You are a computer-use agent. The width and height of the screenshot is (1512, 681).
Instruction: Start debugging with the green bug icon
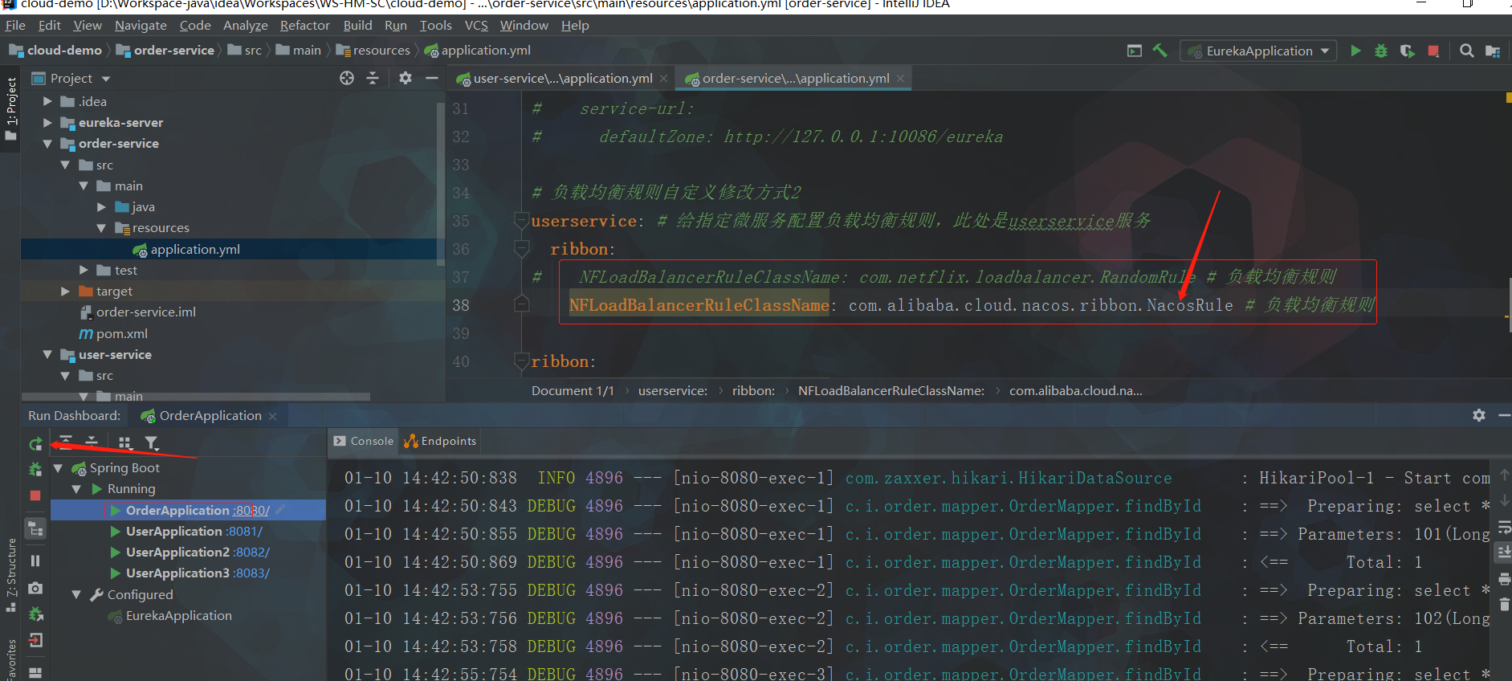1381,51
